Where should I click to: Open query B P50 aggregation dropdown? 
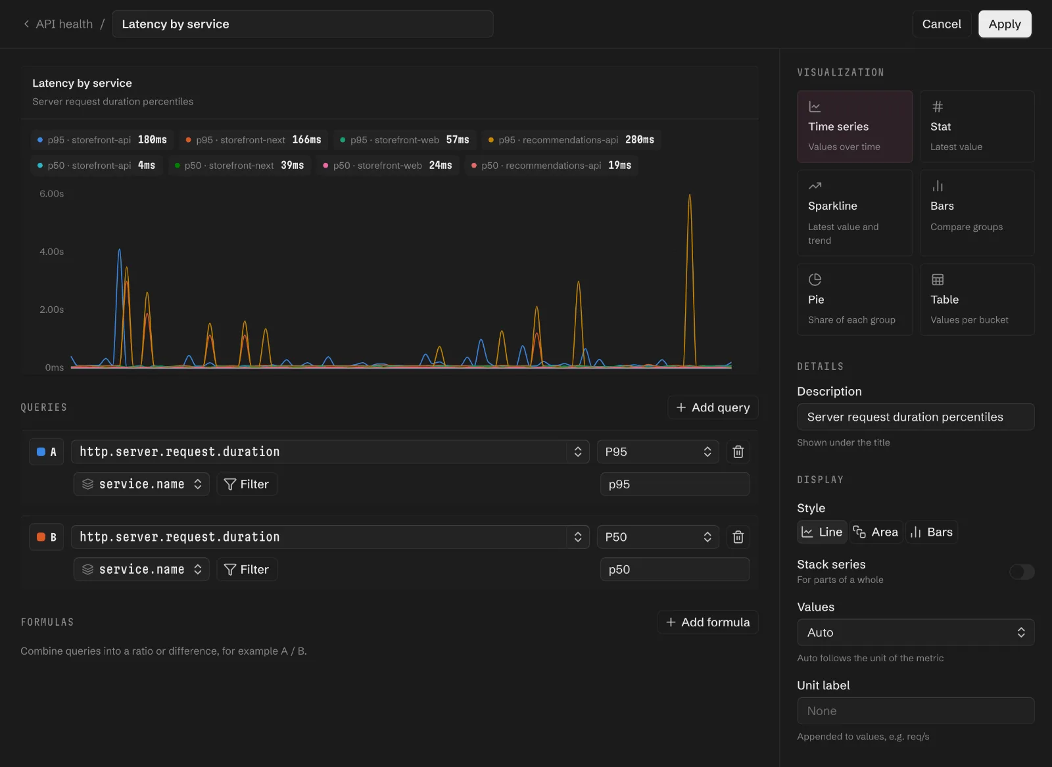[x=657, y=537]
